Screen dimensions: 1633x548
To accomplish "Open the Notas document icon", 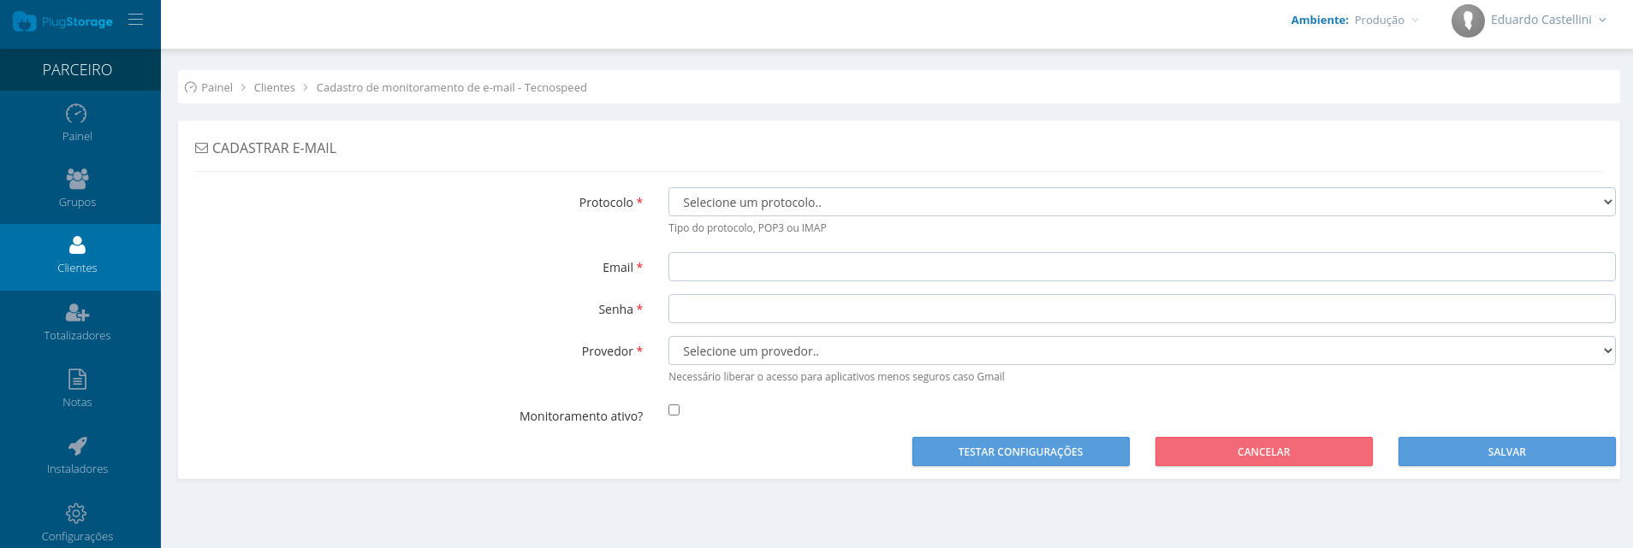I will tap(77, 379).
